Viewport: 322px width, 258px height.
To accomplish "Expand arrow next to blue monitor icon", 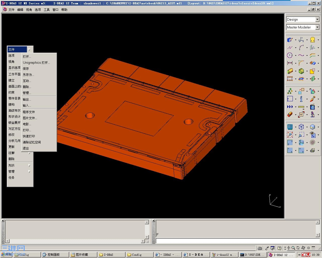I will pyautogui.click(x=295, y=127).
